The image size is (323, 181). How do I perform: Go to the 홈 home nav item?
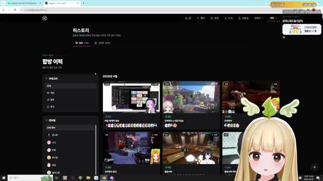tap(188, 18)
